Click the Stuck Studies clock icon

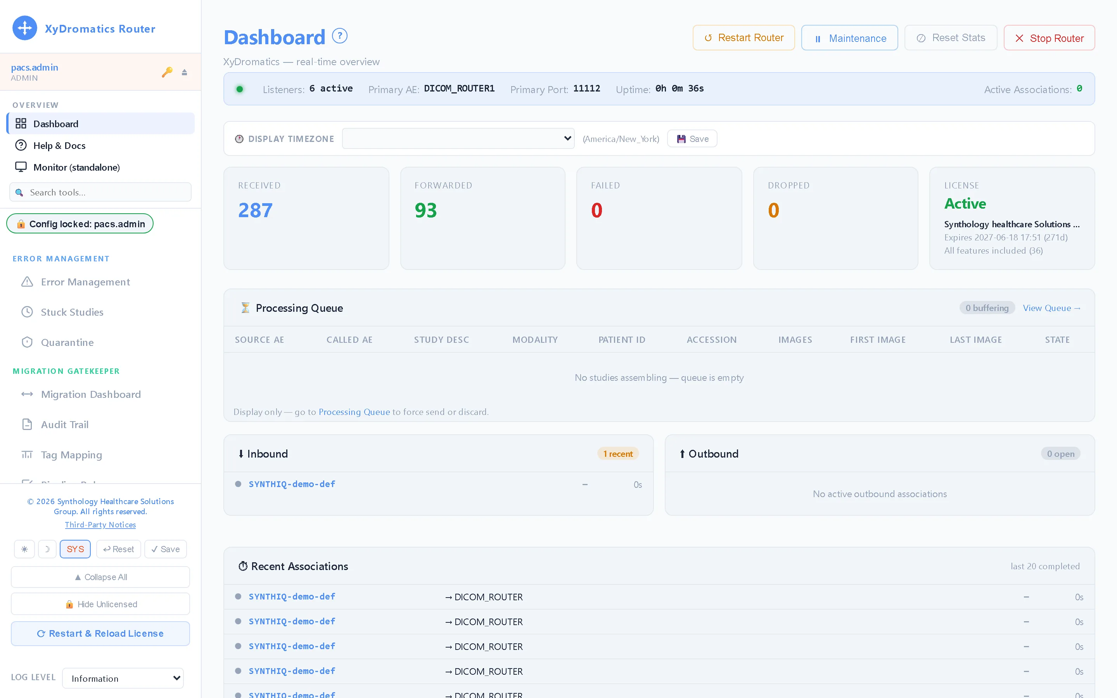27,312
